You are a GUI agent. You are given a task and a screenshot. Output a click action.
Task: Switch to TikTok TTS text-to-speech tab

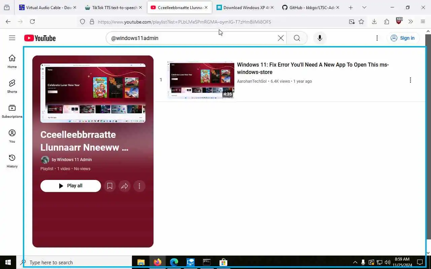pos(111,7)
